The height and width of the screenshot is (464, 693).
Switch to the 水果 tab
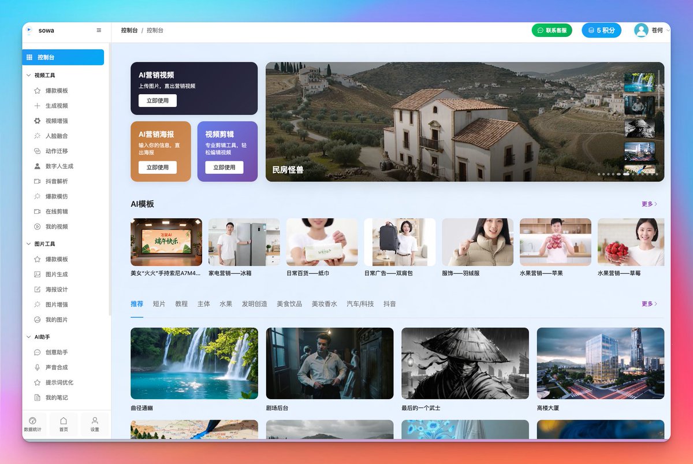(226, 303)
